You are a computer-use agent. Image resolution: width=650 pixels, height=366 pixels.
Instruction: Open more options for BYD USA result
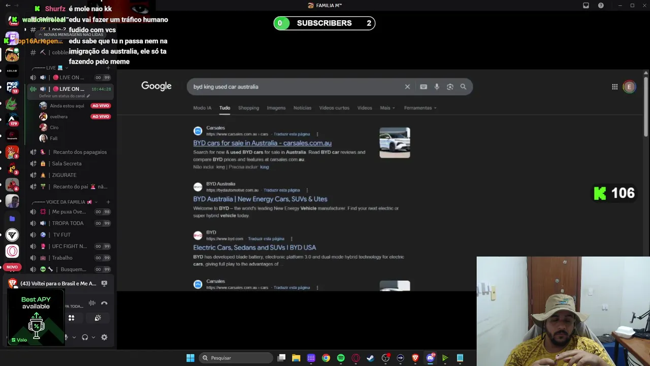291,239
